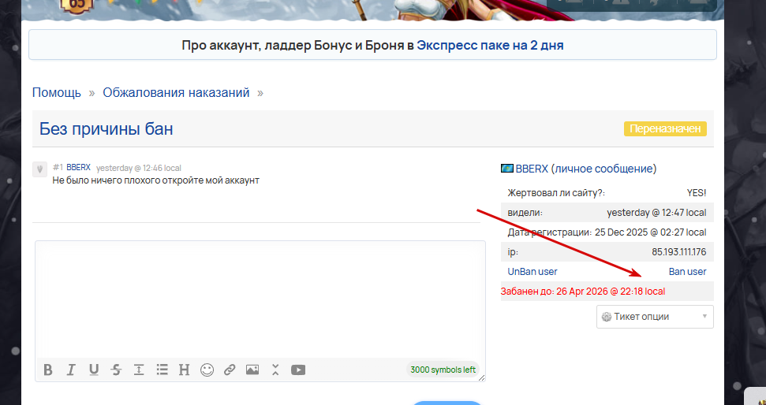This screenshot has height=405, width=766.
Task: Click the country flag beside BBERX
Action: point(507,169)
